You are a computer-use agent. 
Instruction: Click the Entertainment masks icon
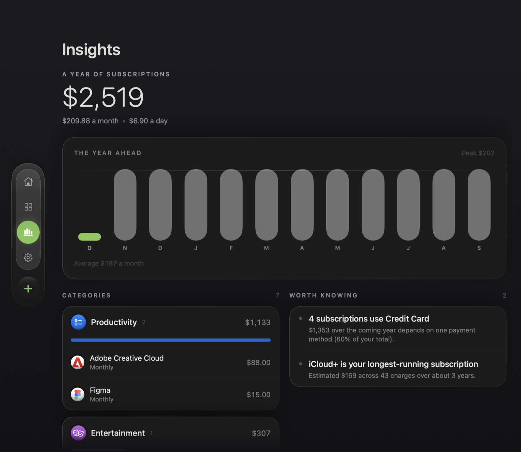[x=78, y=433]
